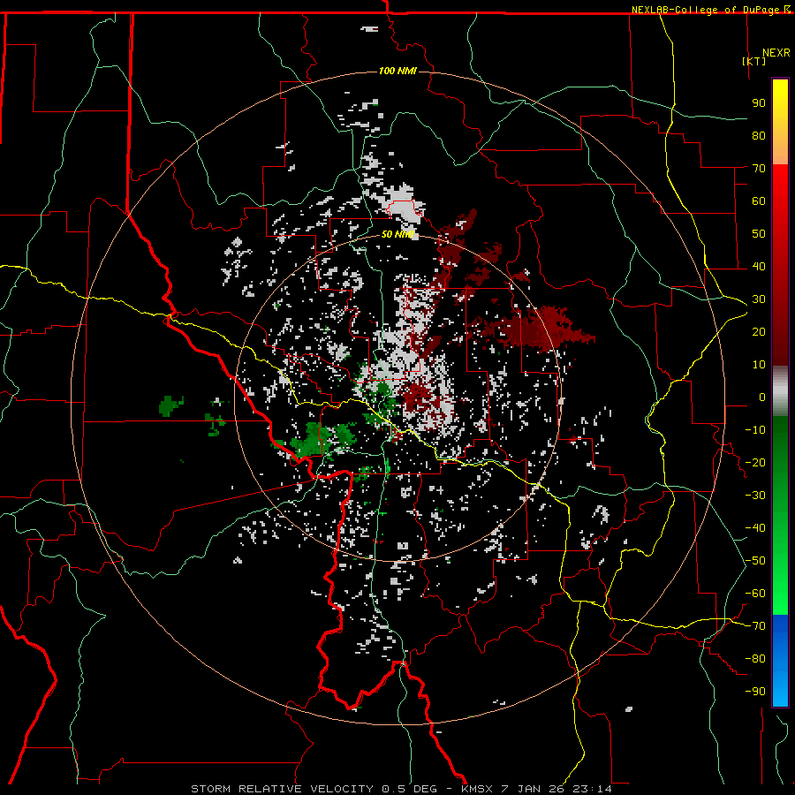The width and height of the screenshot is (795, 795).
Task: Click the isolated green echo far west of radar
Action: [170, 405]
